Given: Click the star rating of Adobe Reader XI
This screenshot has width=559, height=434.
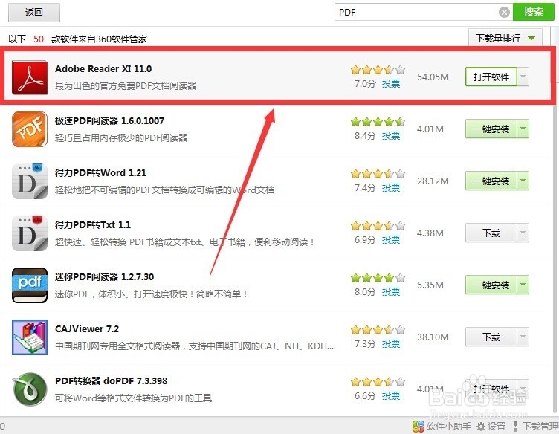Looking at the screenshot, I should point(378,70).
